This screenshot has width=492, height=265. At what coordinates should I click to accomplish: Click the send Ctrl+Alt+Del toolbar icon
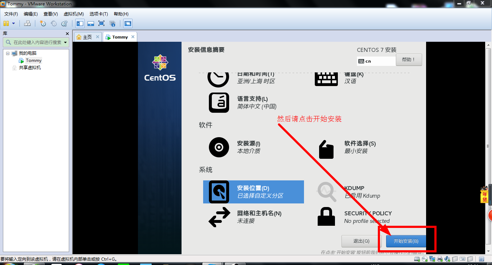coord(27,23)
